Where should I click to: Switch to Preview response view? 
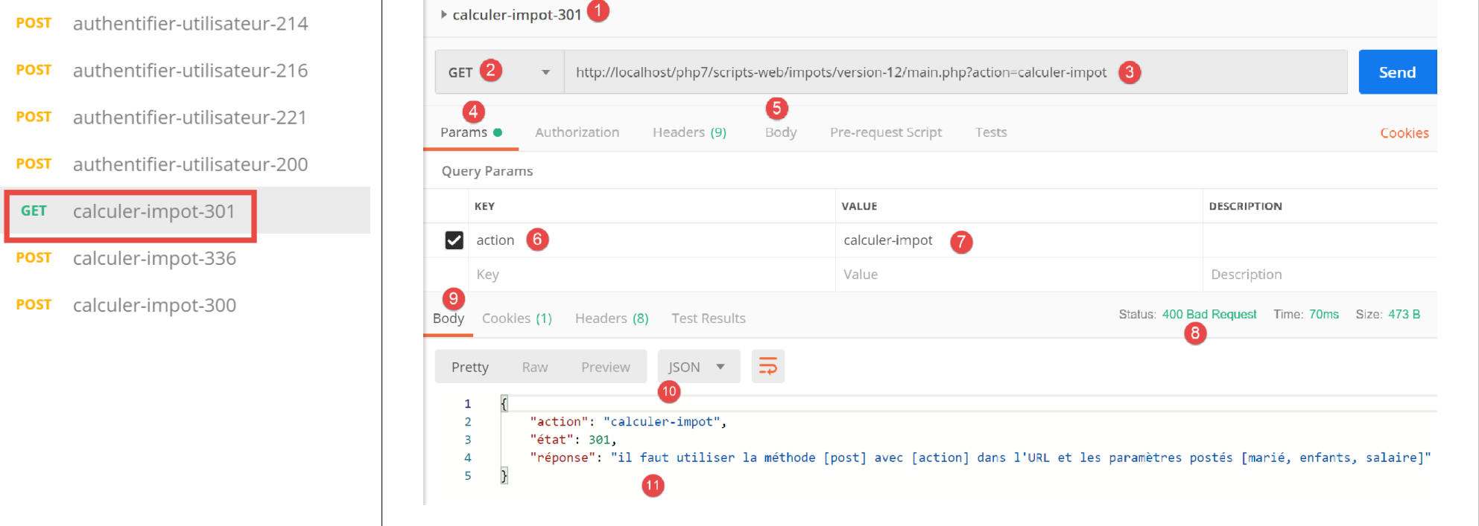605,368
